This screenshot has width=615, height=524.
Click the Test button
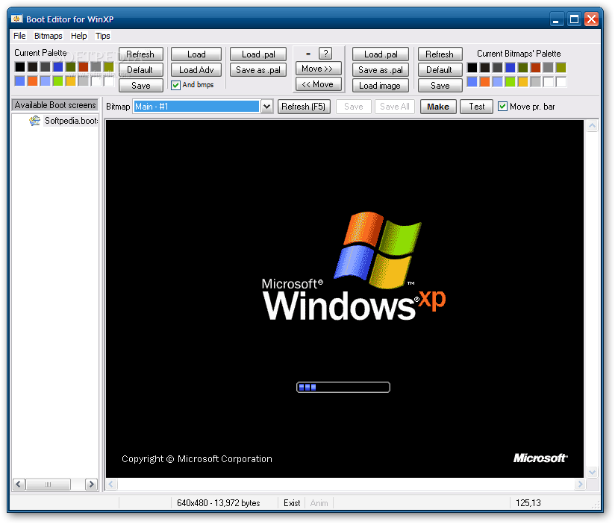tap(476, 107)
